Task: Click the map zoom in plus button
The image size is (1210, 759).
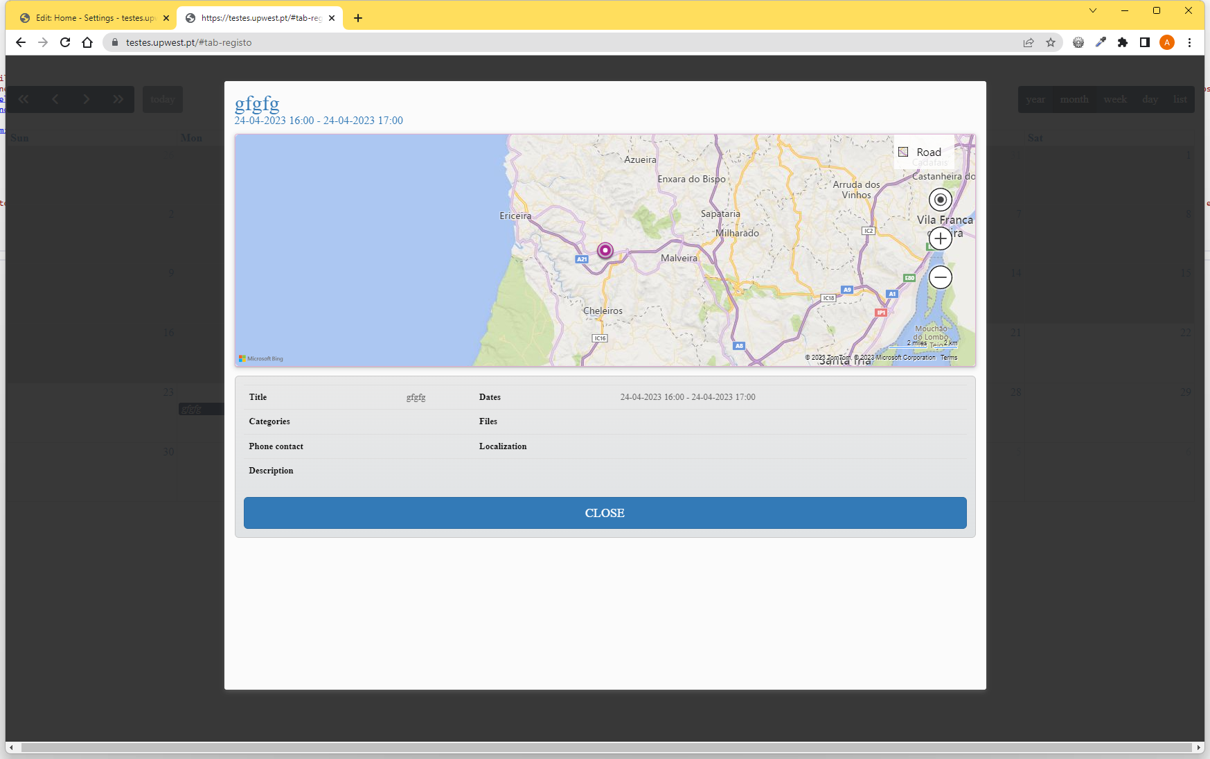Action: (940, 239)
